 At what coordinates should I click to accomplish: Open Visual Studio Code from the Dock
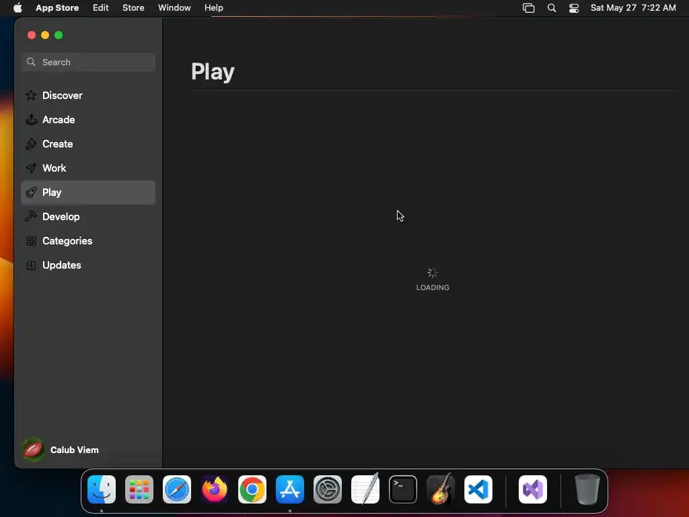pos(478,489)
